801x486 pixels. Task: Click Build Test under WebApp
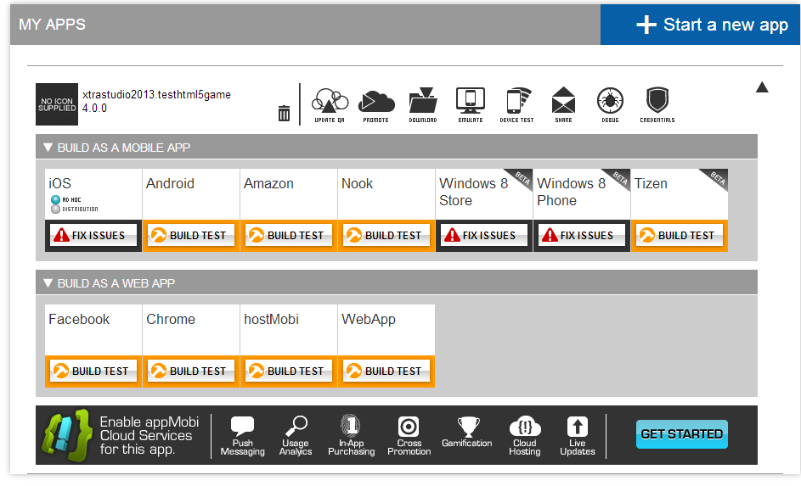tap(386, 371)
